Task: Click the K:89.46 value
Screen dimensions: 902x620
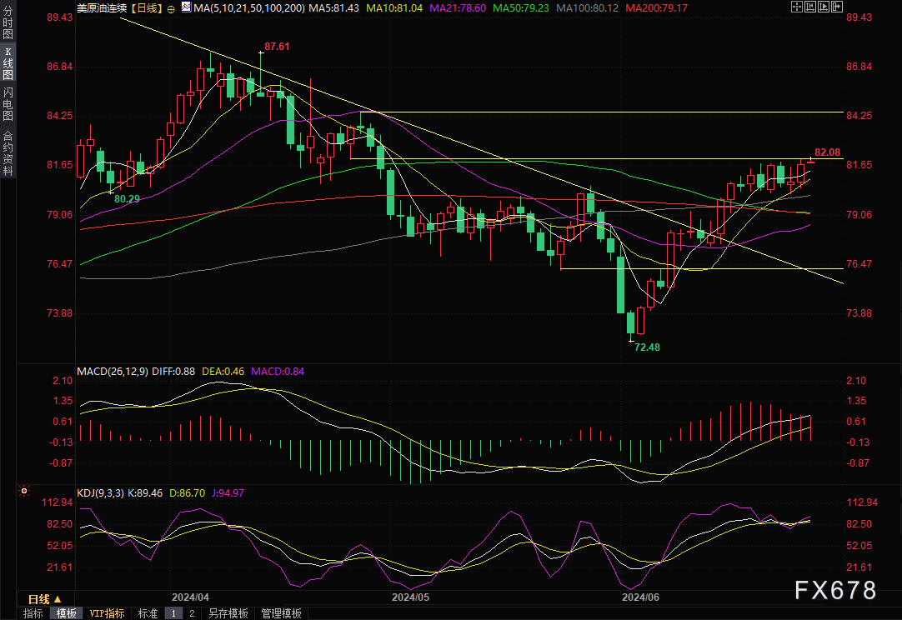Action: pos(145,492)
